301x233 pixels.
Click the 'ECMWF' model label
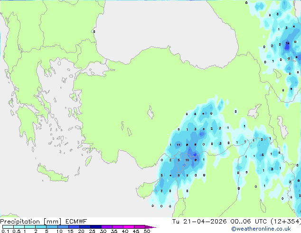point(76,222)
